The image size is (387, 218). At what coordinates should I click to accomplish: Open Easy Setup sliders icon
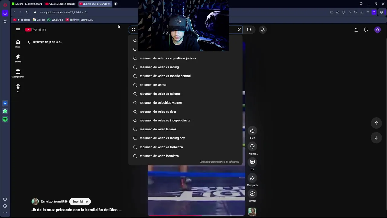[368, 12]
